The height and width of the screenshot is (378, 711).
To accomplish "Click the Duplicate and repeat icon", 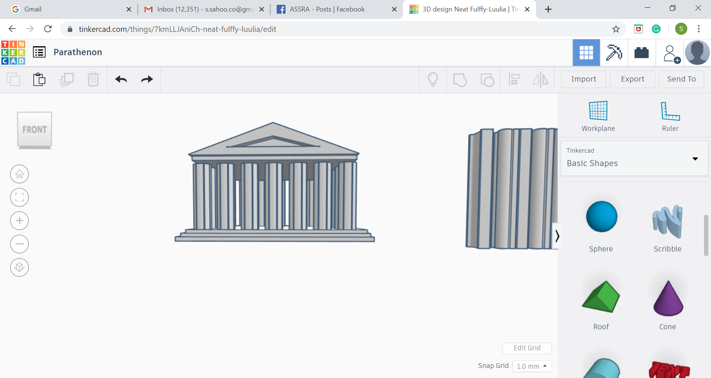I will tap(67, 79).
